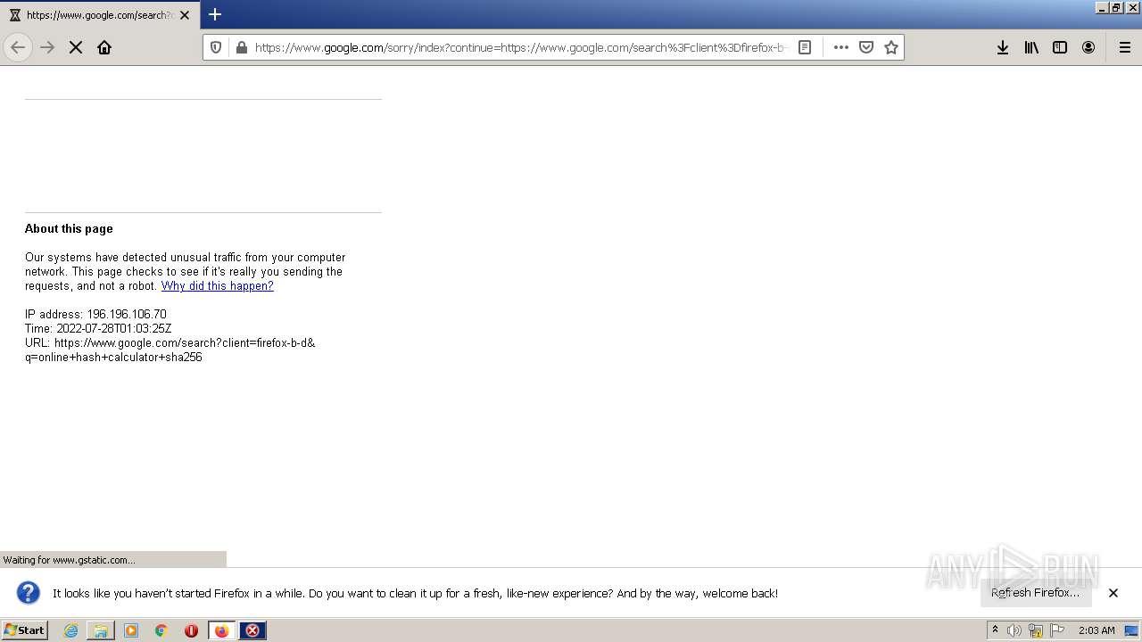Show hidden system tray icons

pyautogui.click(x=995, y=630)
